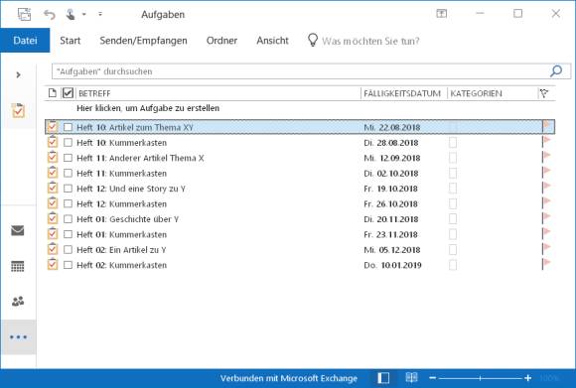Open Calendar from the sidebar icon
This screenshot has height=388, width=576.
point(18,266)
